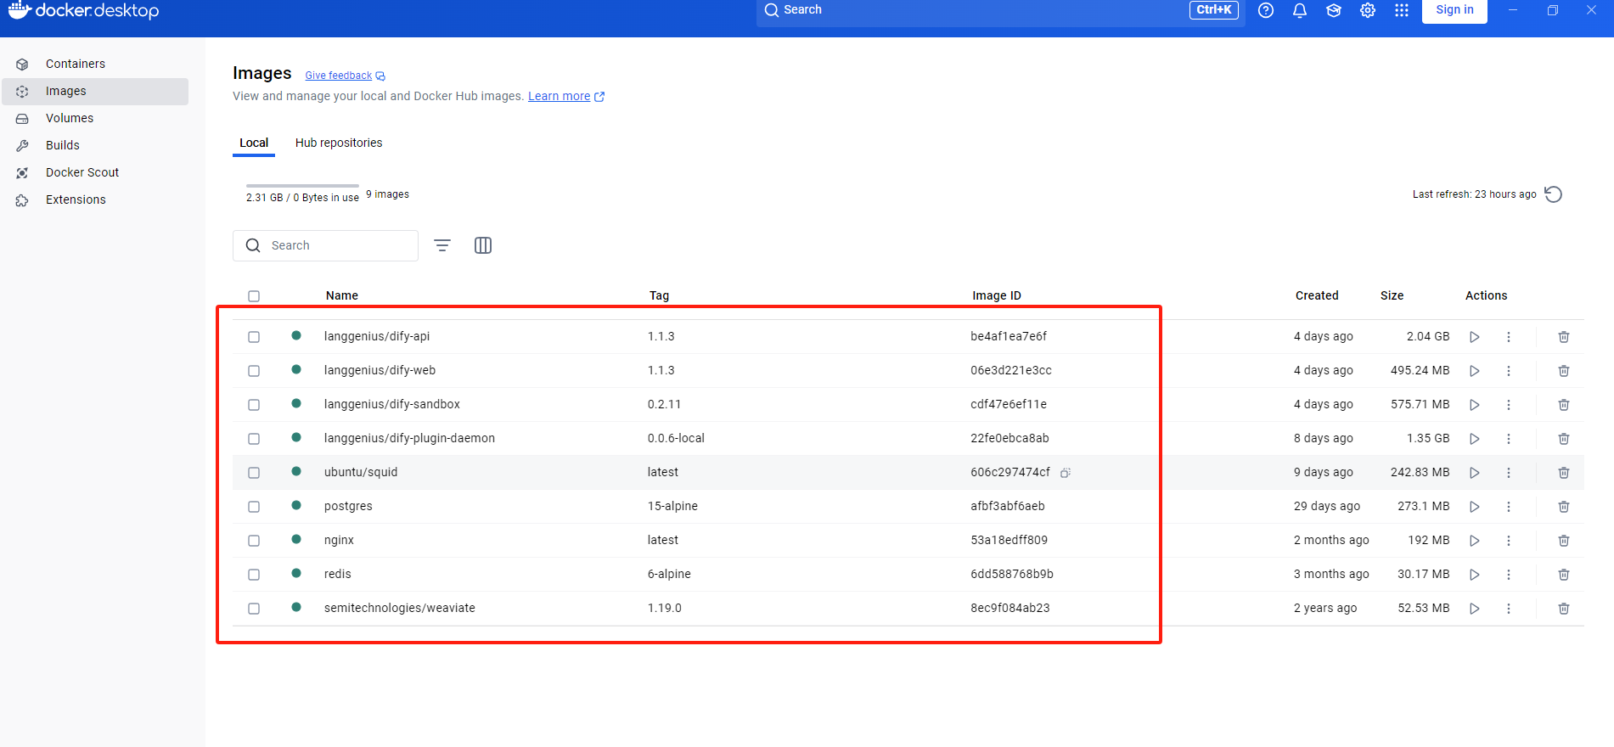
Task: Focus the top global Search bar
Action: pos(1000,10)
